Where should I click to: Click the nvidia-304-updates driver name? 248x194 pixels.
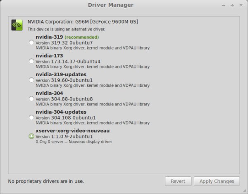tap(61, 112)
